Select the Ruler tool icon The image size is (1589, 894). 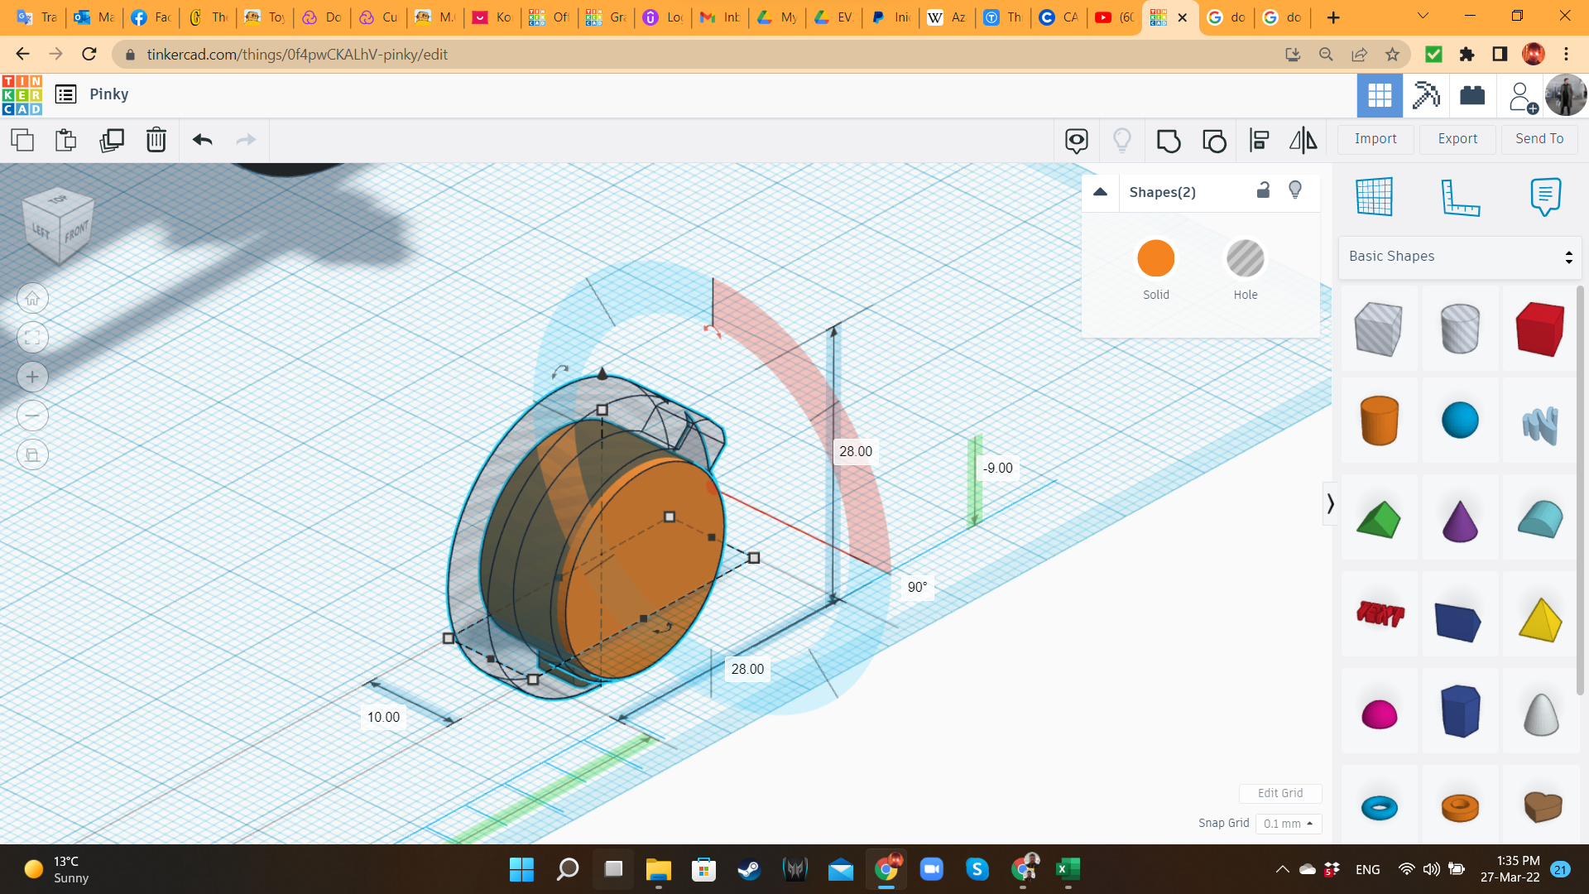pyautogui.click(x=1460, y=198)
